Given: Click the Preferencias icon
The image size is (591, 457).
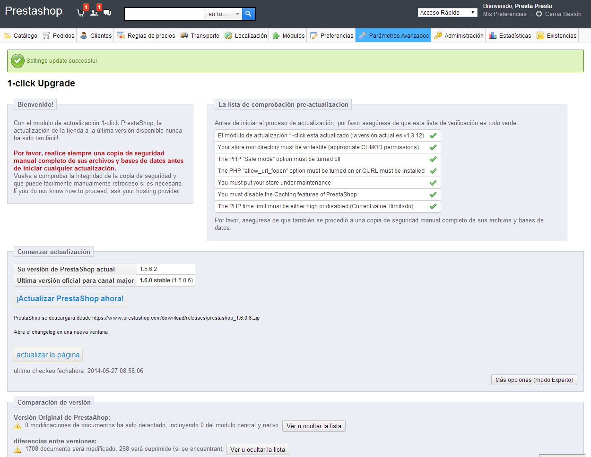Looking at the screenshot, I should [314, 35].
